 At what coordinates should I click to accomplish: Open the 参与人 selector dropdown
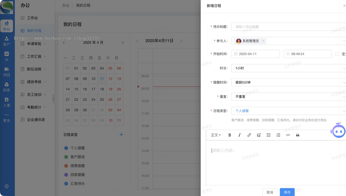(x=289, y=41)
